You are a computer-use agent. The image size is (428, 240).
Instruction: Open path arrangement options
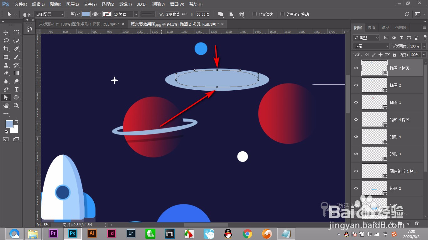tap(241, 14)
